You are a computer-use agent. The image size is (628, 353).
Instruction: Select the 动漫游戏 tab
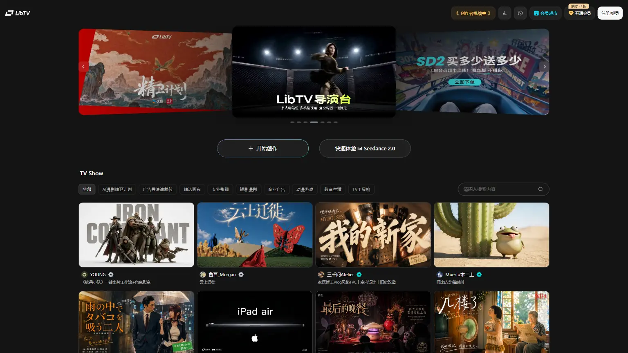coord(305,189)
